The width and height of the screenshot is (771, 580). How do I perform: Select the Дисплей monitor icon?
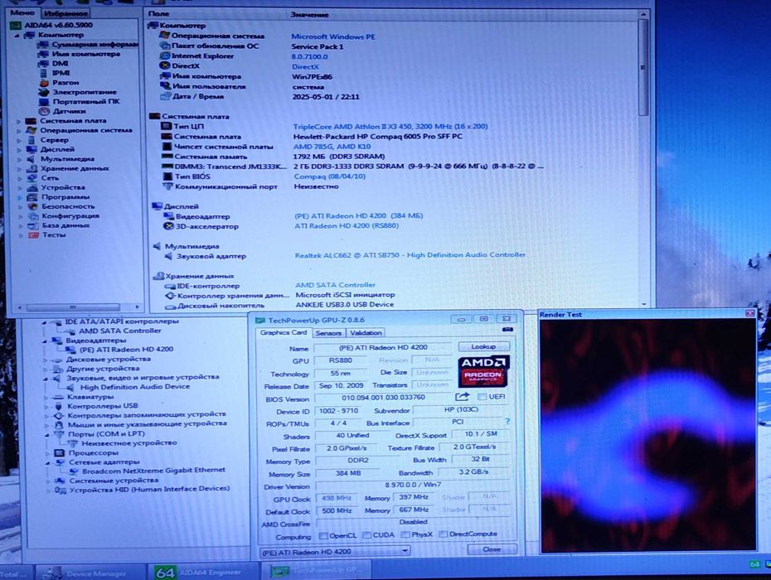click(32, 149)
